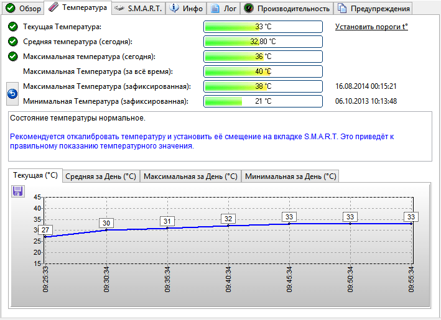441x320 pixels.
Task: Click green check icon beside Средняя температура
Action: coord(12,42)
